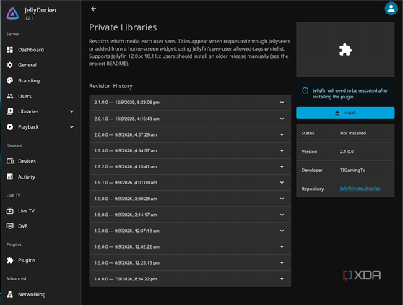This screenshot has height=305, width=403.
Task: Expand revision 1.9.1.0 chevron
Action: point(282,183)
